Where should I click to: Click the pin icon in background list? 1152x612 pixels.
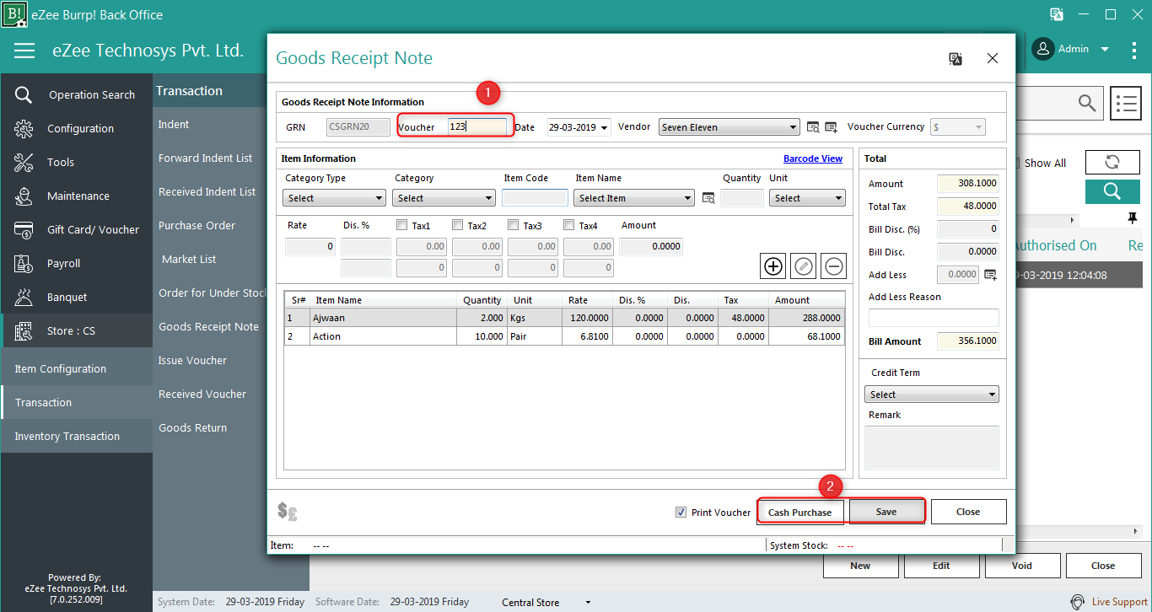click(x=1132, y=218)
